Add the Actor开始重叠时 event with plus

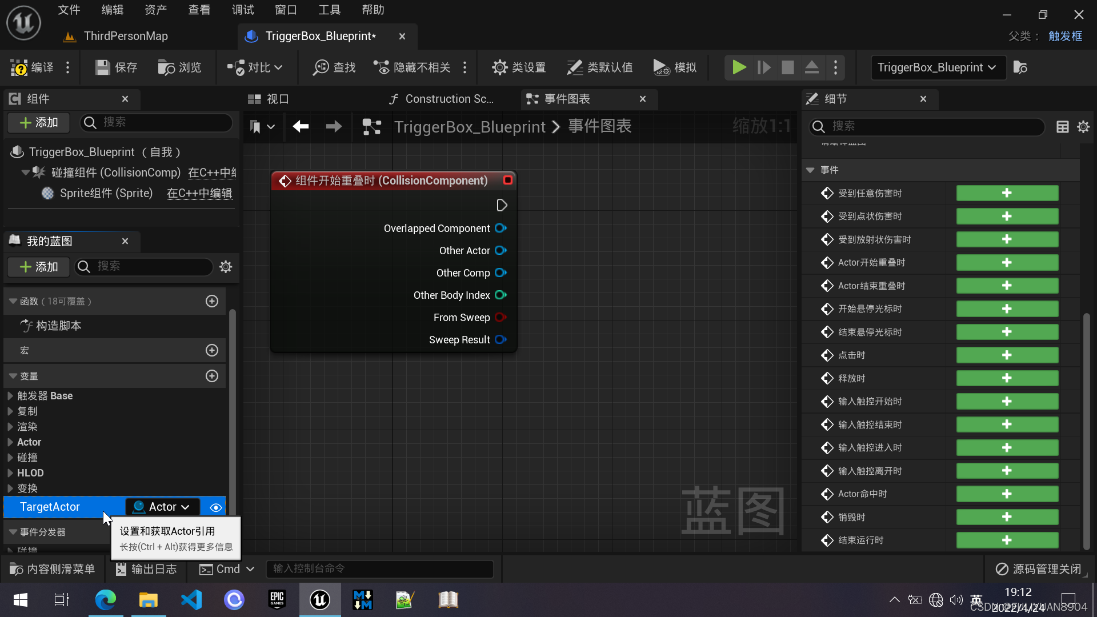[1007, 263]
